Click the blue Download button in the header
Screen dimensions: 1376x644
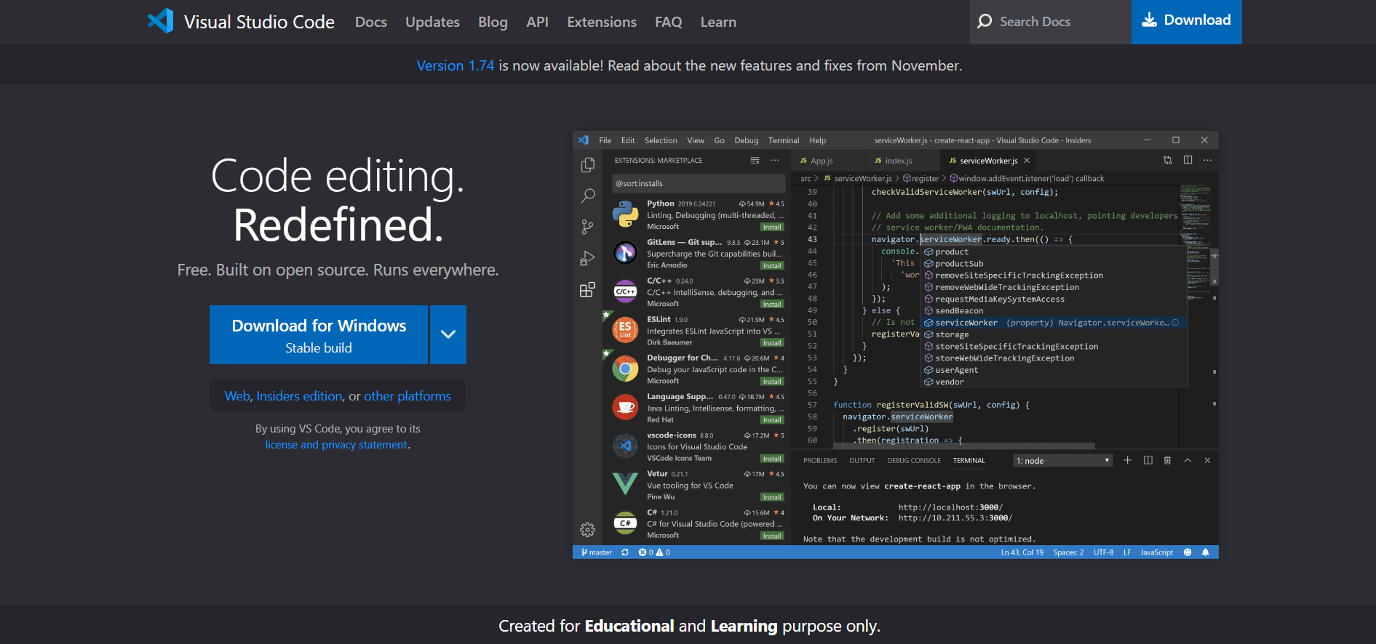click(1187, 22)
